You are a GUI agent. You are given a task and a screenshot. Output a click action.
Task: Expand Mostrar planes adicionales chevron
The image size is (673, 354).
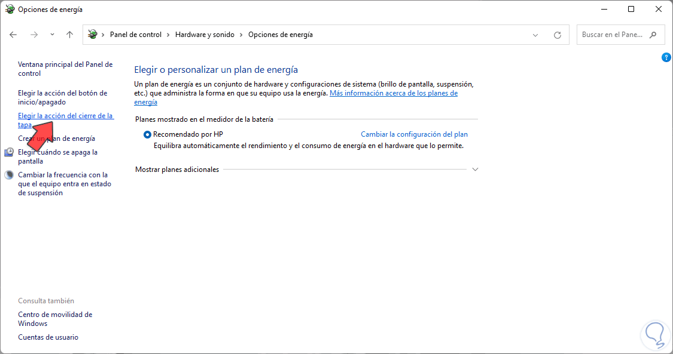click(475, 170)
